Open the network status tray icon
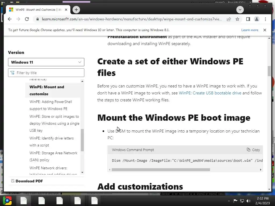The image size is (275, 206). pyautogui.click(x=242, y=201)
